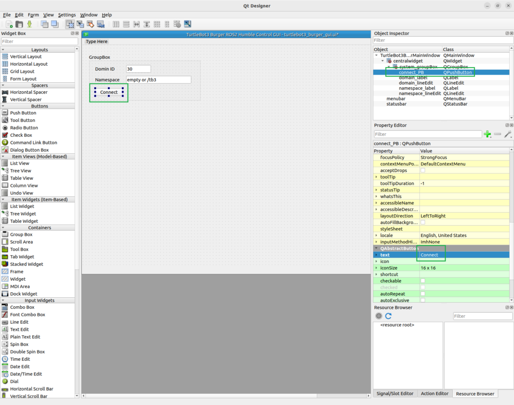Viewport: 514px width, 405px height.
Task: Toggle the autoFillBackground checkbox
Action: (423, 223)
